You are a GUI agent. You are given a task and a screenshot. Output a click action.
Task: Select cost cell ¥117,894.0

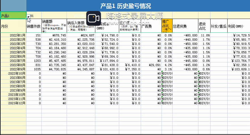(107, 61)
